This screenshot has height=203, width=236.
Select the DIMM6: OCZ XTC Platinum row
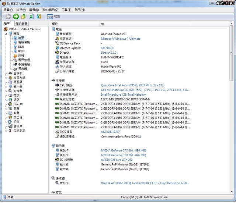click(x=122, y=127)
